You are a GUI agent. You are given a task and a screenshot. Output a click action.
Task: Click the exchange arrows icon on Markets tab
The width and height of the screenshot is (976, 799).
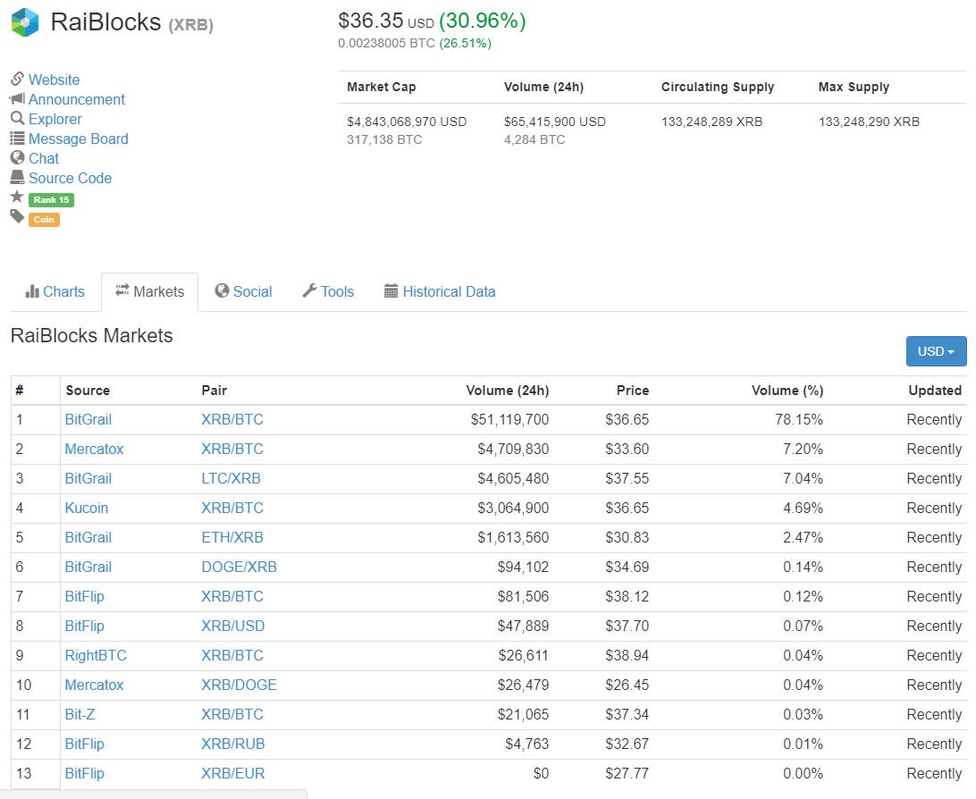point(122,290)
